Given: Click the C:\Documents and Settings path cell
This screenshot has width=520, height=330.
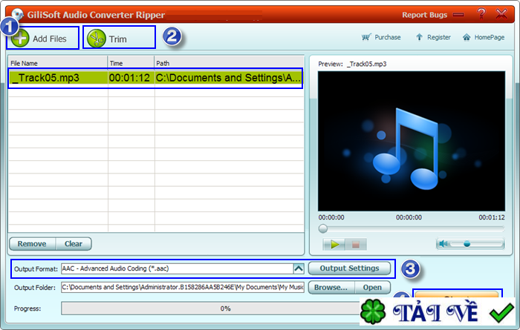Looking at the screenshot, I should (x=229, y=78).
